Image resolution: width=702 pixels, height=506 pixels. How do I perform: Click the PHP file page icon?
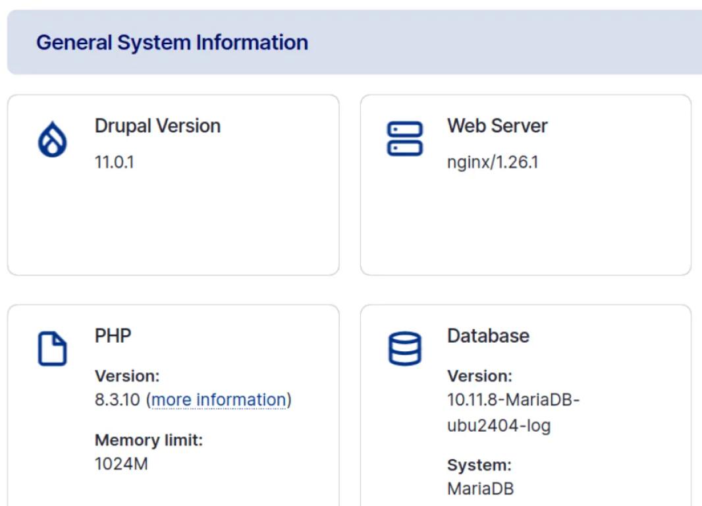pyautogui.click(x=53, y=349)
